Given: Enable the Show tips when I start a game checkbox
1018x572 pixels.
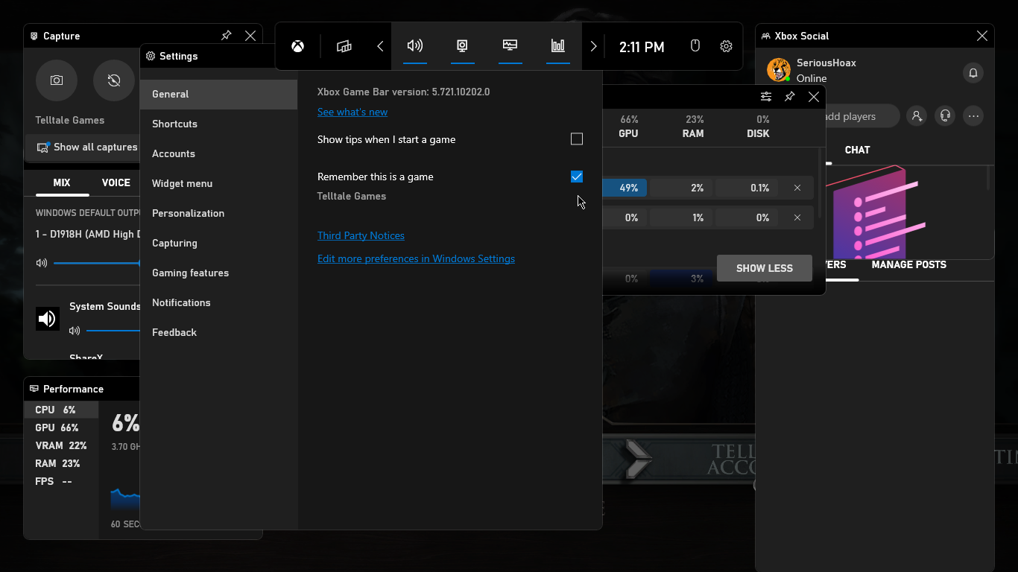Looking at the screenshot, I should point(577,139).
